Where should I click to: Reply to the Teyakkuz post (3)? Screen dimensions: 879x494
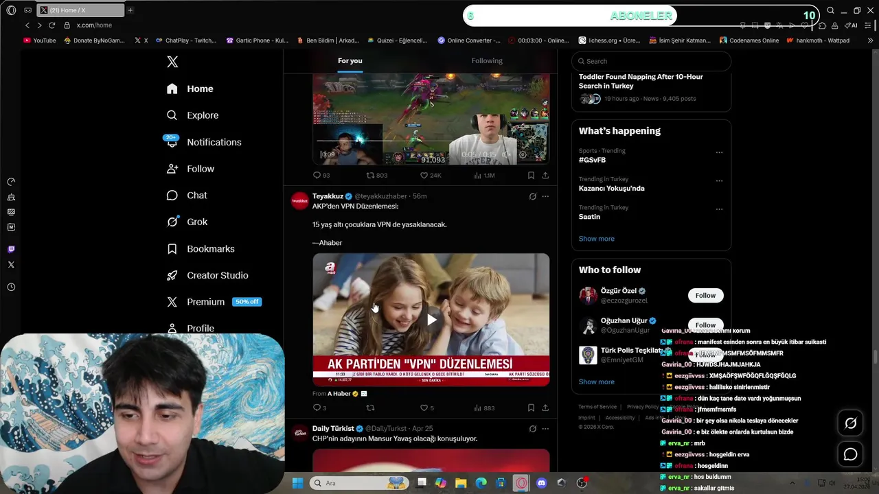pos(319,408)
